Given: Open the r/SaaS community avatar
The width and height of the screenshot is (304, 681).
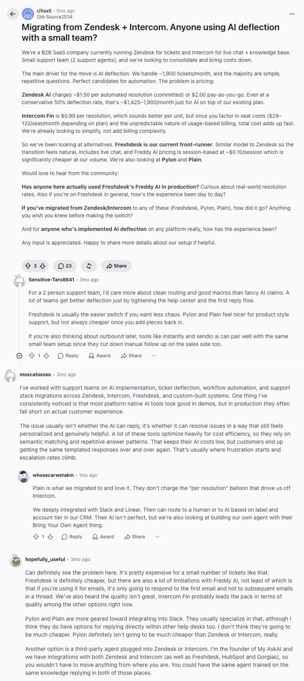Looking at the screenshot, I should click(28, 14).
